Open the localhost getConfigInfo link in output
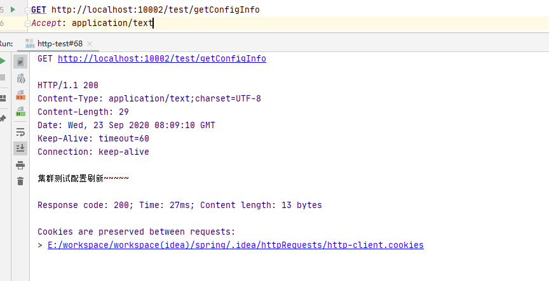 tap(161, 59)
